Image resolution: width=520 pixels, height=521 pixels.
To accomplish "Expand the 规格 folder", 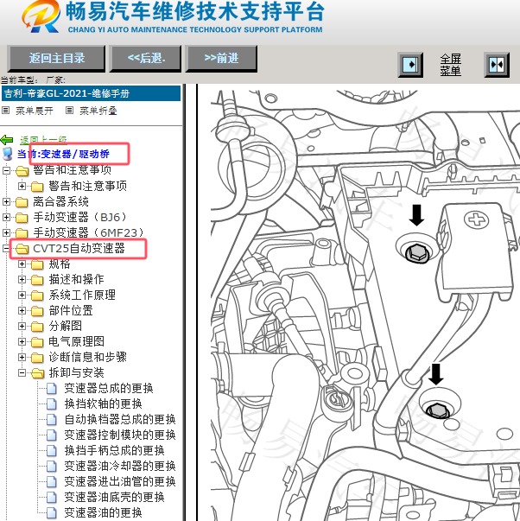I will 22,264.
